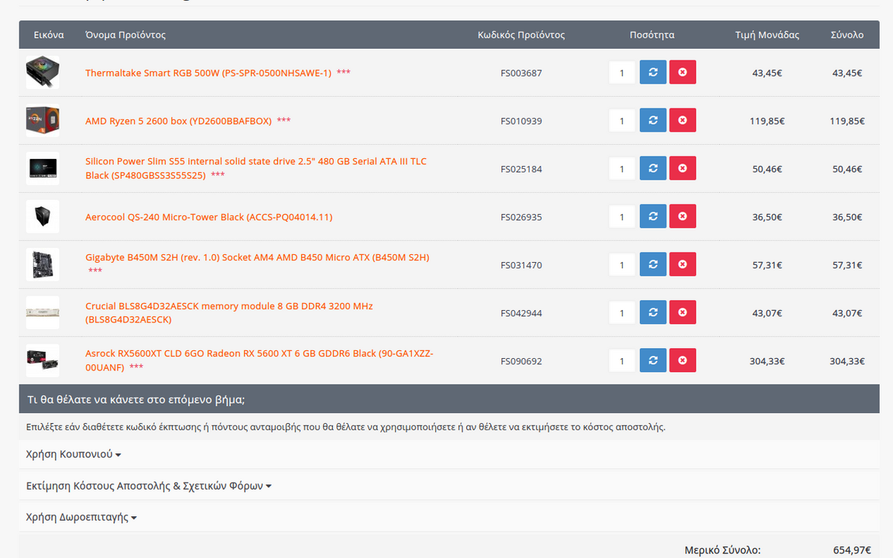
Task: Expand Χρήση Δωροεπιταγής section
Action: 81,517
